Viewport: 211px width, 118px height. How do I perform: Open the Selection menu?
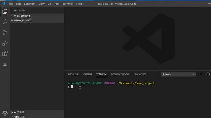pyautogui.click(x=30, y=4)
